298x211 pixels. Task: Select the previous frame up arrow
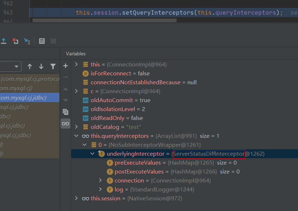click(x=30, y=66)
